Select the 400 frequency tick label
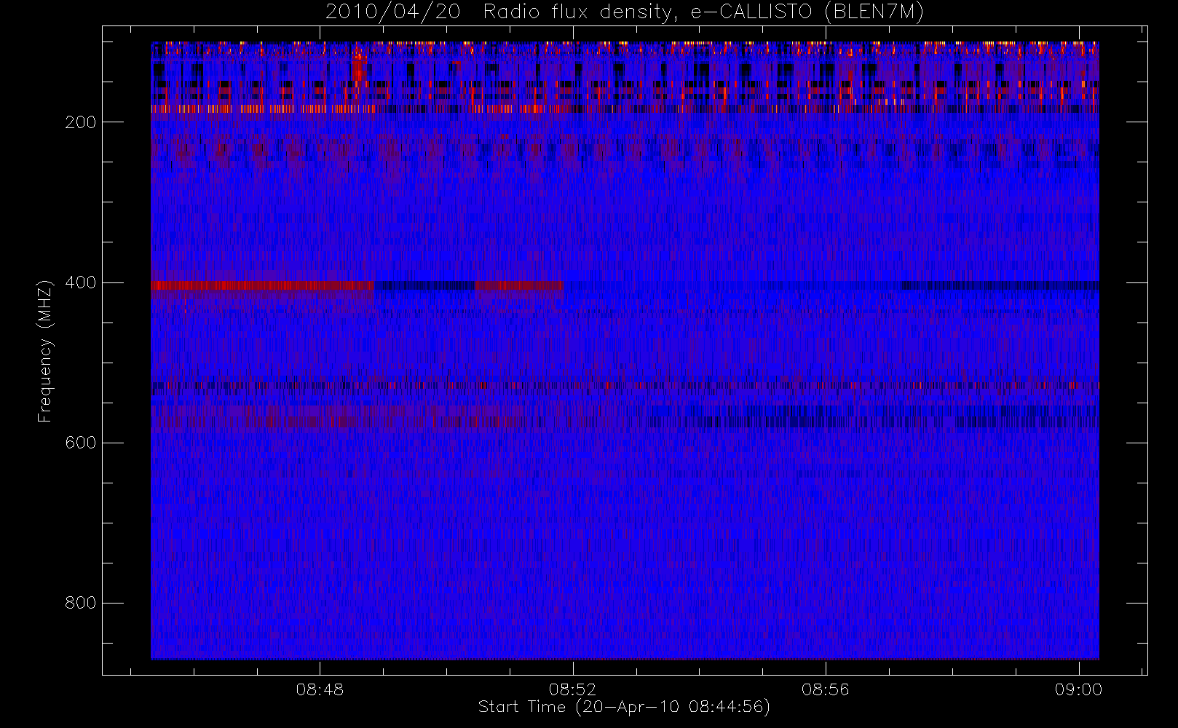Viewport: 1178px width, 728px height. [81, 282]
